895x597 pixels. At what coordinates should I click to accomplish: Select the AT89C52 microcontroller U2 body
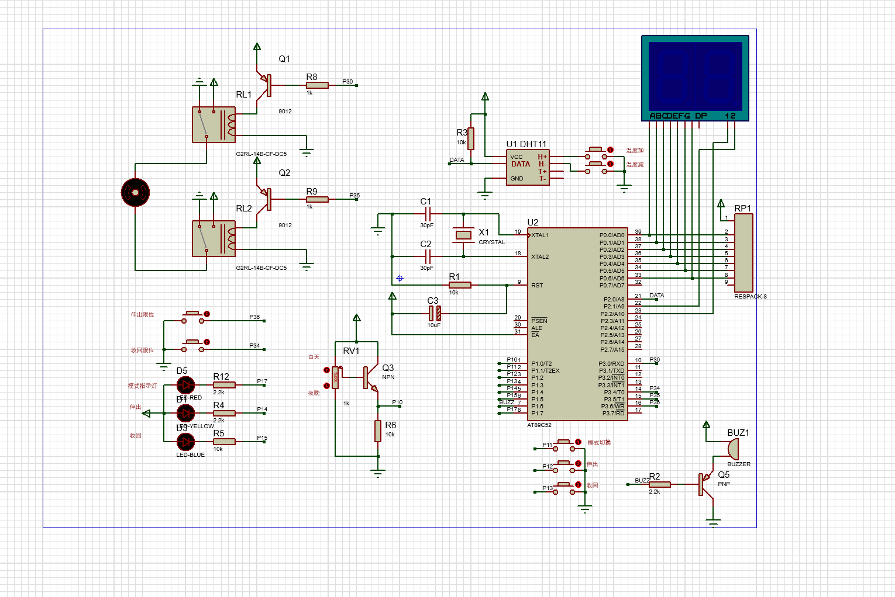pos(576,324)
